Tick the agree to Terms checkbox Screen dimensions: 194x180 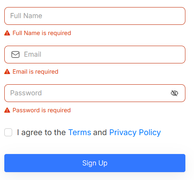pyautogui.click(x=8, y=132)
